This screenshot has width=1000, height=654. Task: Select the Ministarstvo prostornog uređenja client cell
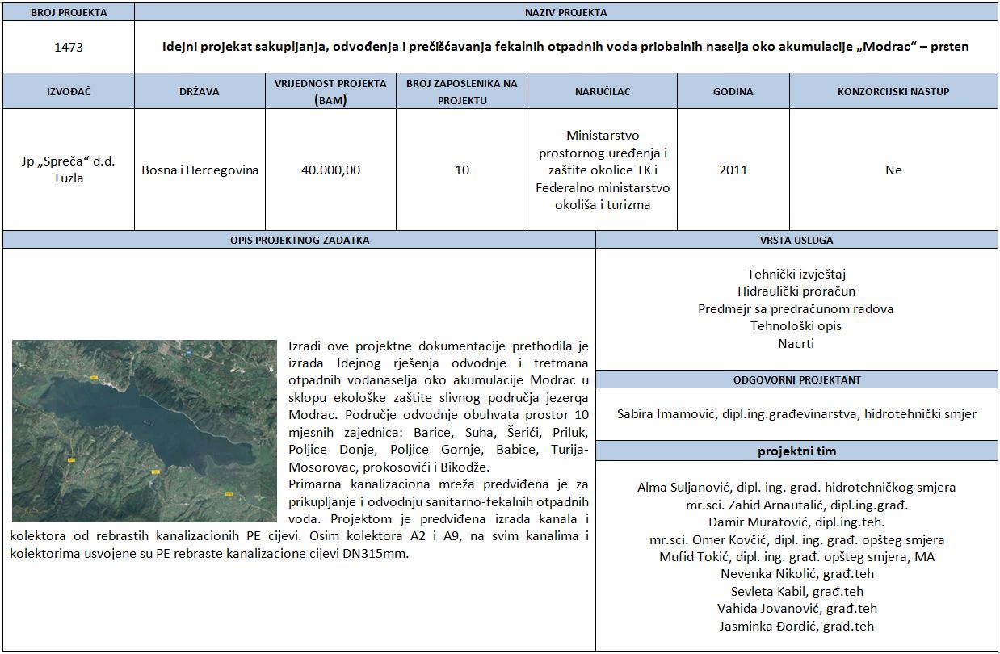point(602,170)
